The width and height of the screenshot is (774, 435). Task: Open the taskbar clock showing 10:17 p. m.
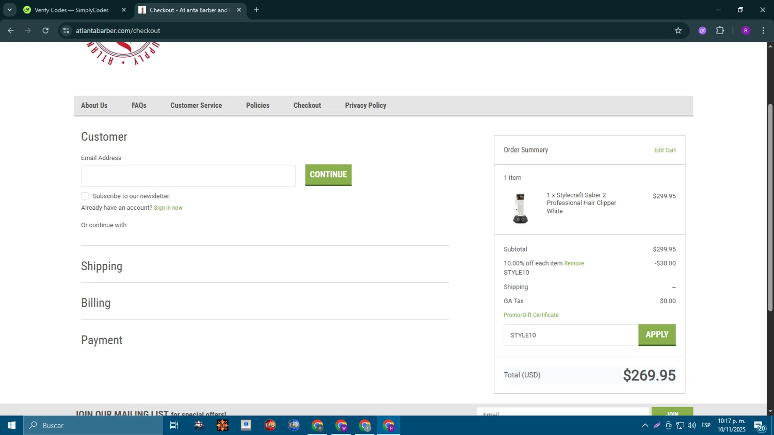click(731, 425)
